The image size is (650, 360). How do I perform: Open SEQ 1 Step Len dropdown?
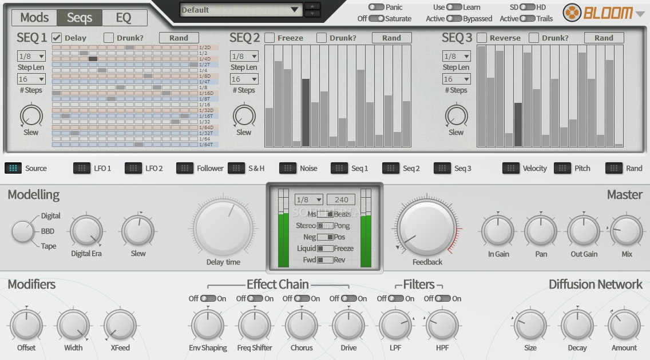pyautogui.click(x=31, y=56)
